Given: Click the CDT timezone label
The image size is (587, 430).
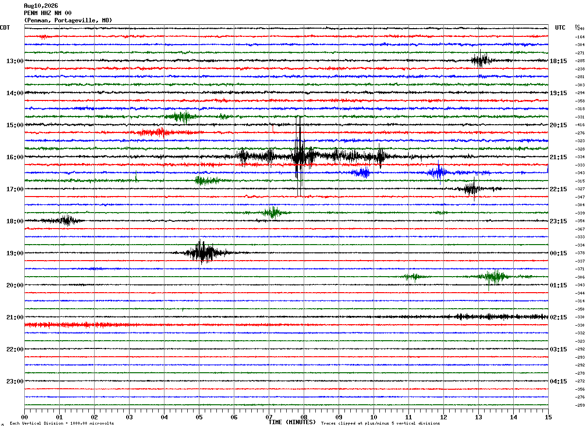Looking at the screenshot, I should point(5,28).
